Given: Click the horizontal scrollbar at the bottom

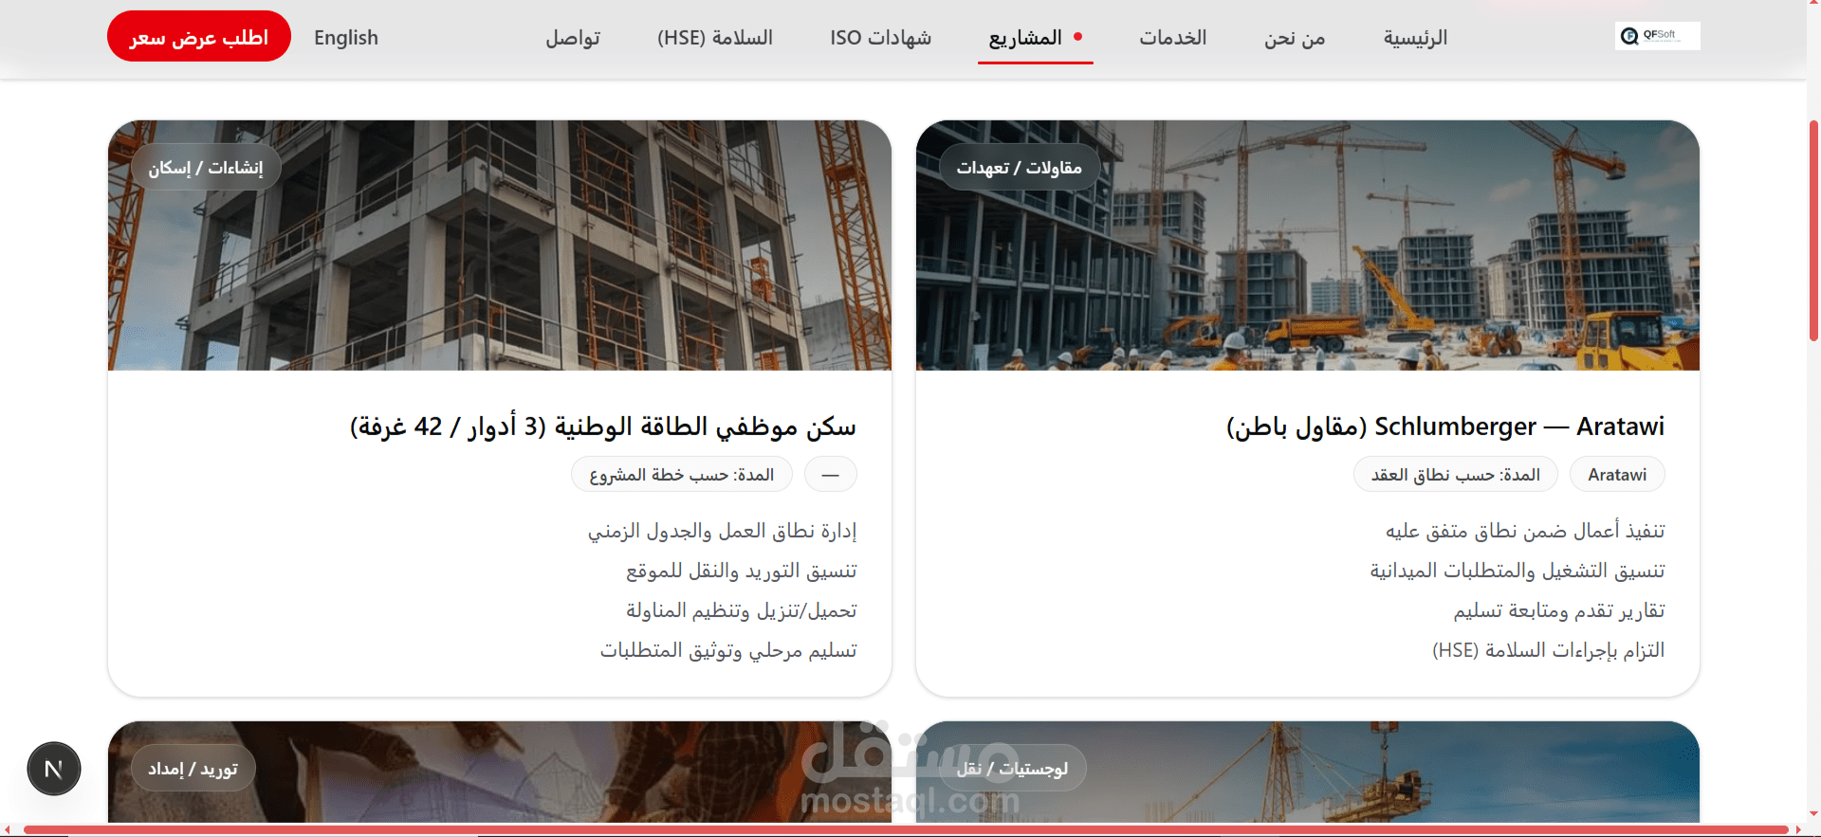Looking at the screenshot, I should pyautogui.click(x=906, y=830).
